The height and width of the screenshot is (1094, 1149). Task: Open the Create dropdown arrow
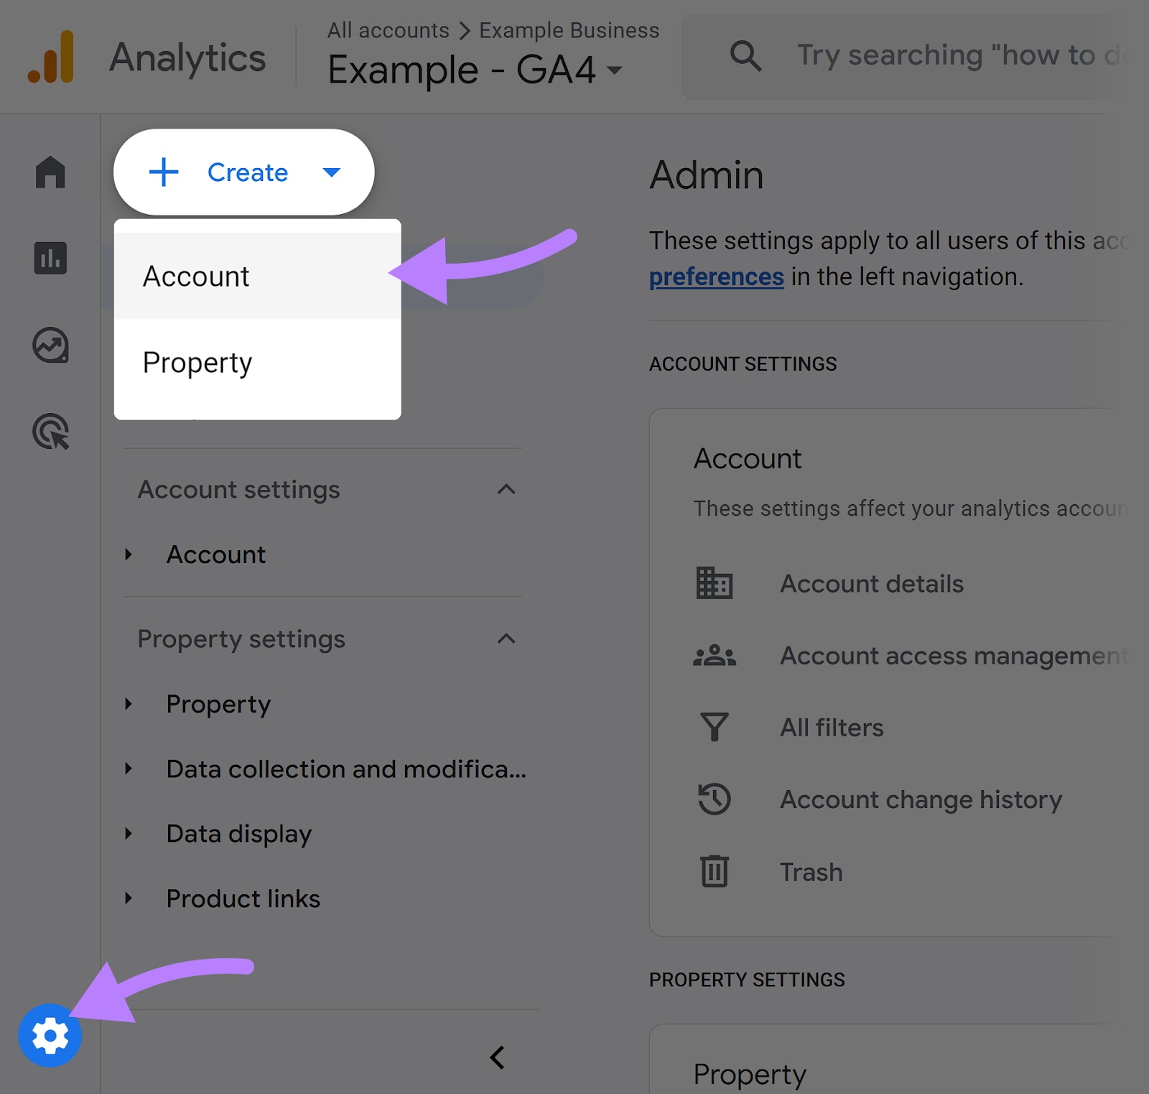click(x=332, y=172)
